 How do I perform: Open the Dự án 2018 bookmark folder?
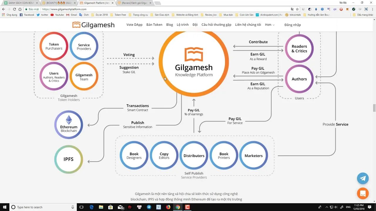pyautogui.click(x=99, y=15)
